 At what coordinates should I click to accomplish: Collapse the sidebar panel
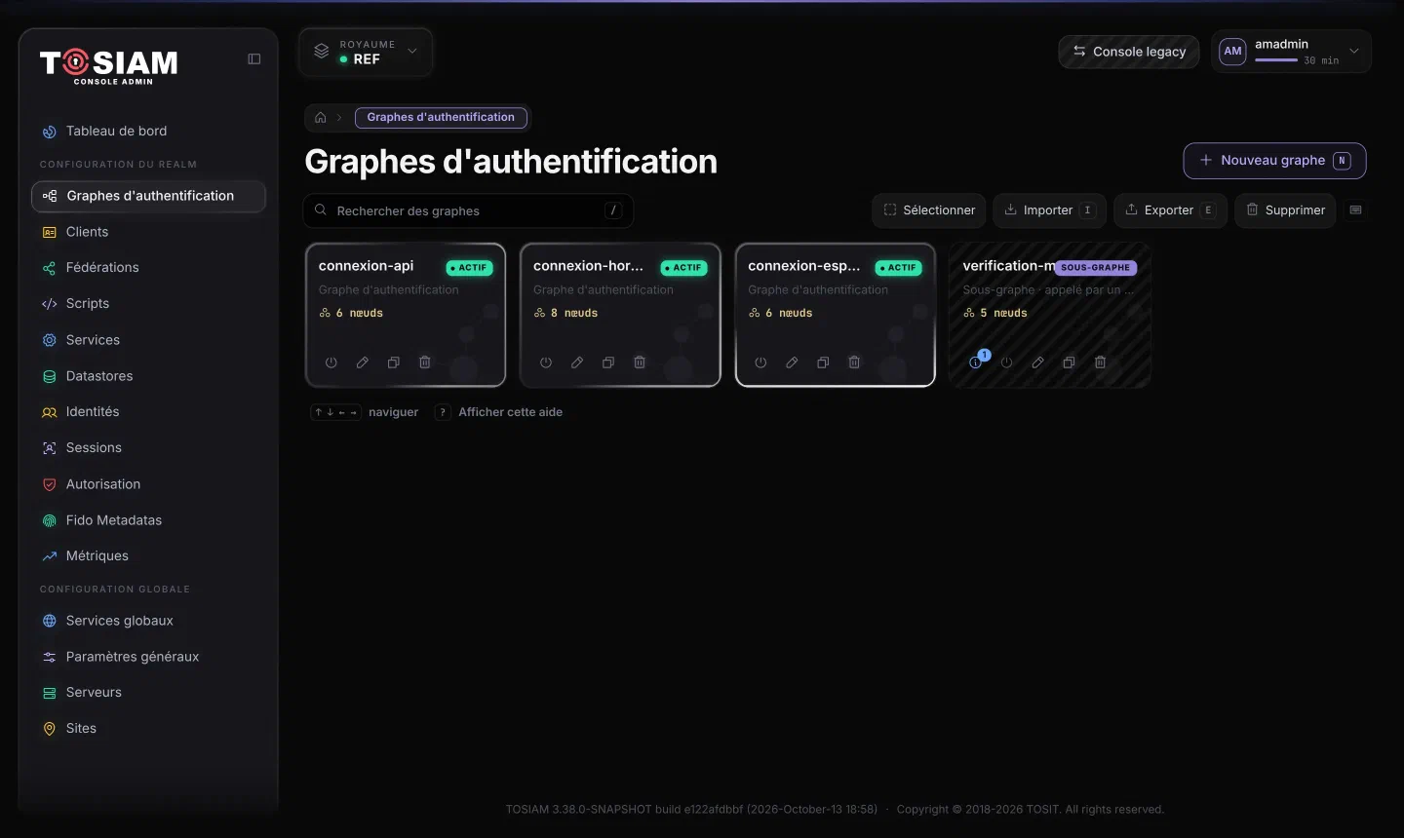point(254,59)
